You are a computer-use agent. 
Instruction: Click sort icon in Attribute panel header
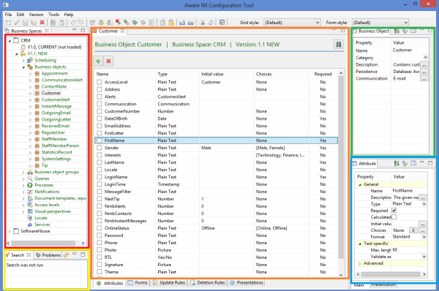tap(397, 163)
